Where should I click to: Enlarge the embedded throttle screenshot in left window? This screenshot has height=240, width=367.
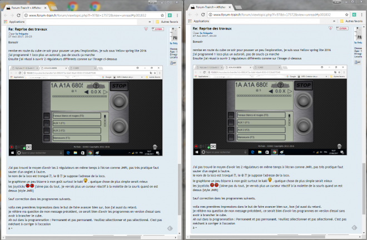pyautogui.click(x=86, y=111)
